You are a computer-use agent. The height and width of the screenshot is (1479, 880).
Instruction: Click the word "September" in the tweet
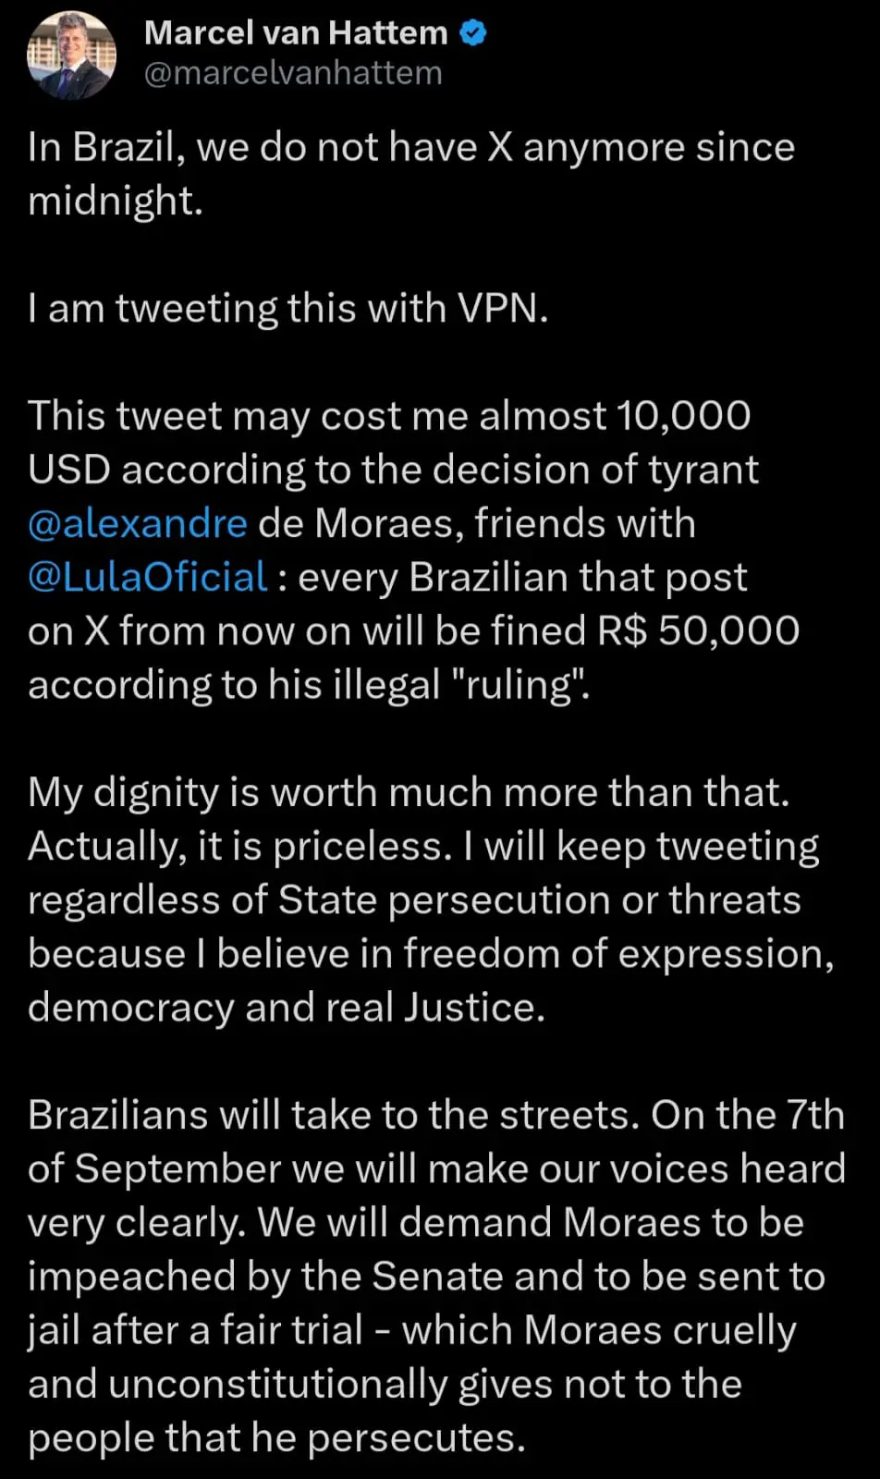tap(177, 1169)
